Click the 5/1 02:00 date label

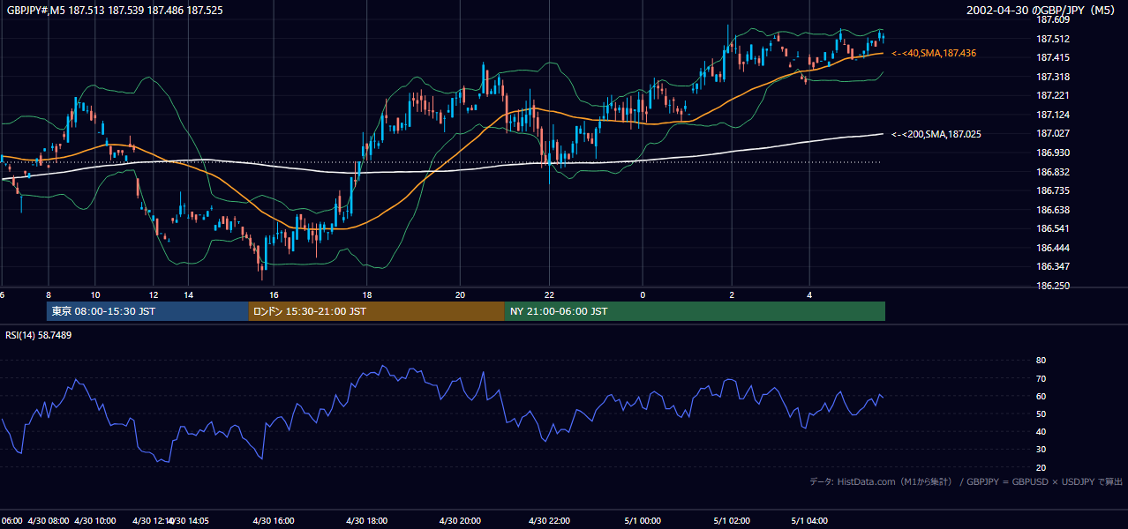click(732, 521)
